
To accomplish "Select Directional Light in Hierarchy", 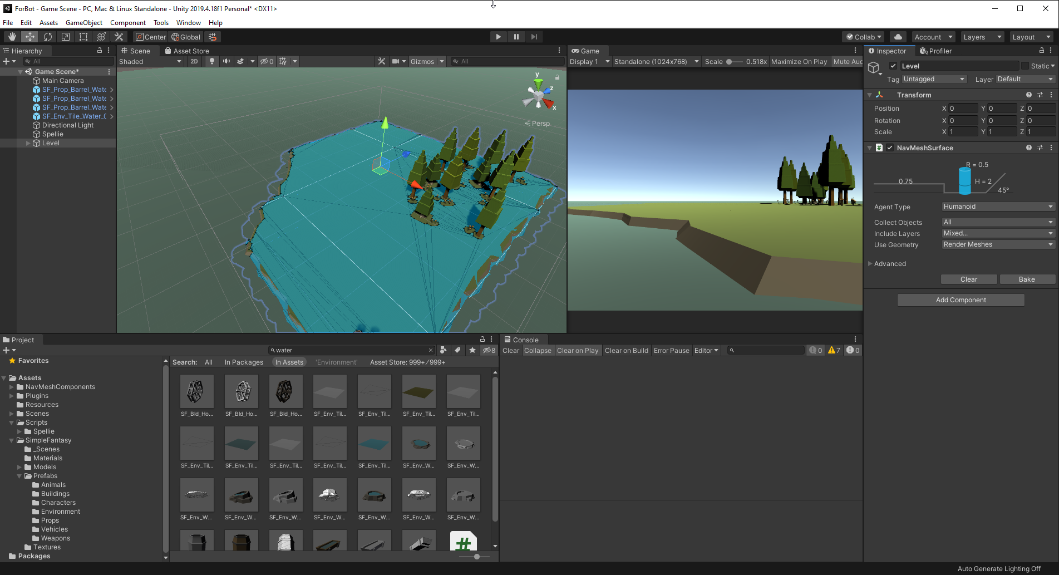I will (67, 125).
